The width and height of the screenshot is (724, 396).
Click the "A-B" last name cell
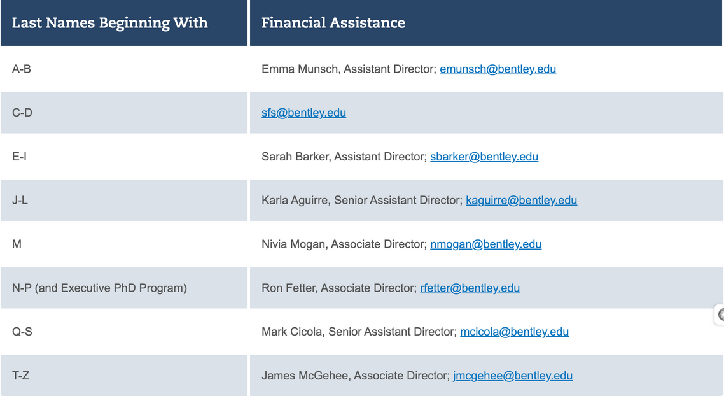22,69
